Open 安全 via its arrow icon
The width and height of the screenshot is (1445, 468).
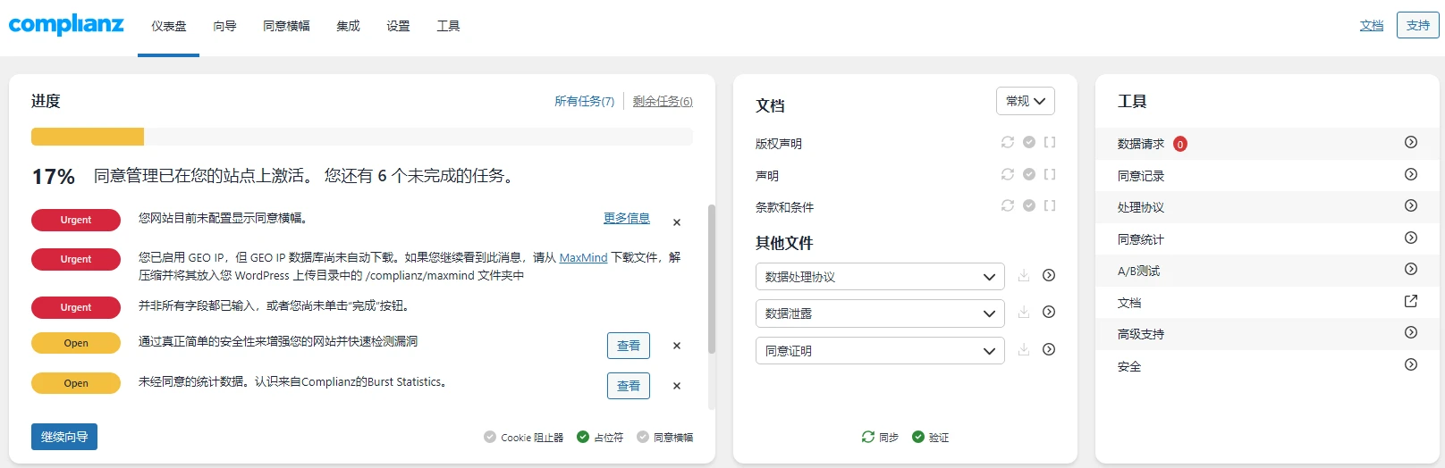1411,364
